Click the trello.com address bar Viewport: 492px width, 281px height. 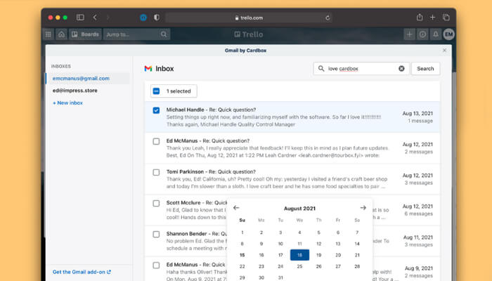click(249, 18)
